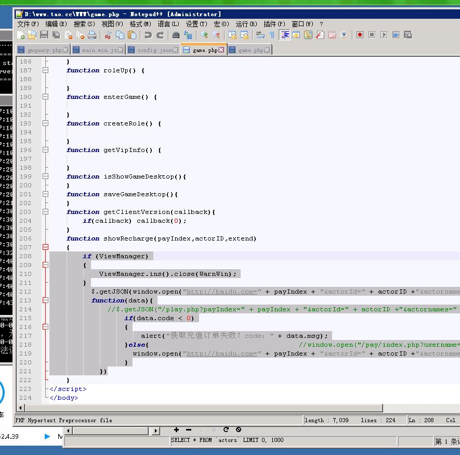The height and width of the screenshot is (455, 460).
Task: Toggle the indent guide display
Action: 284,35
